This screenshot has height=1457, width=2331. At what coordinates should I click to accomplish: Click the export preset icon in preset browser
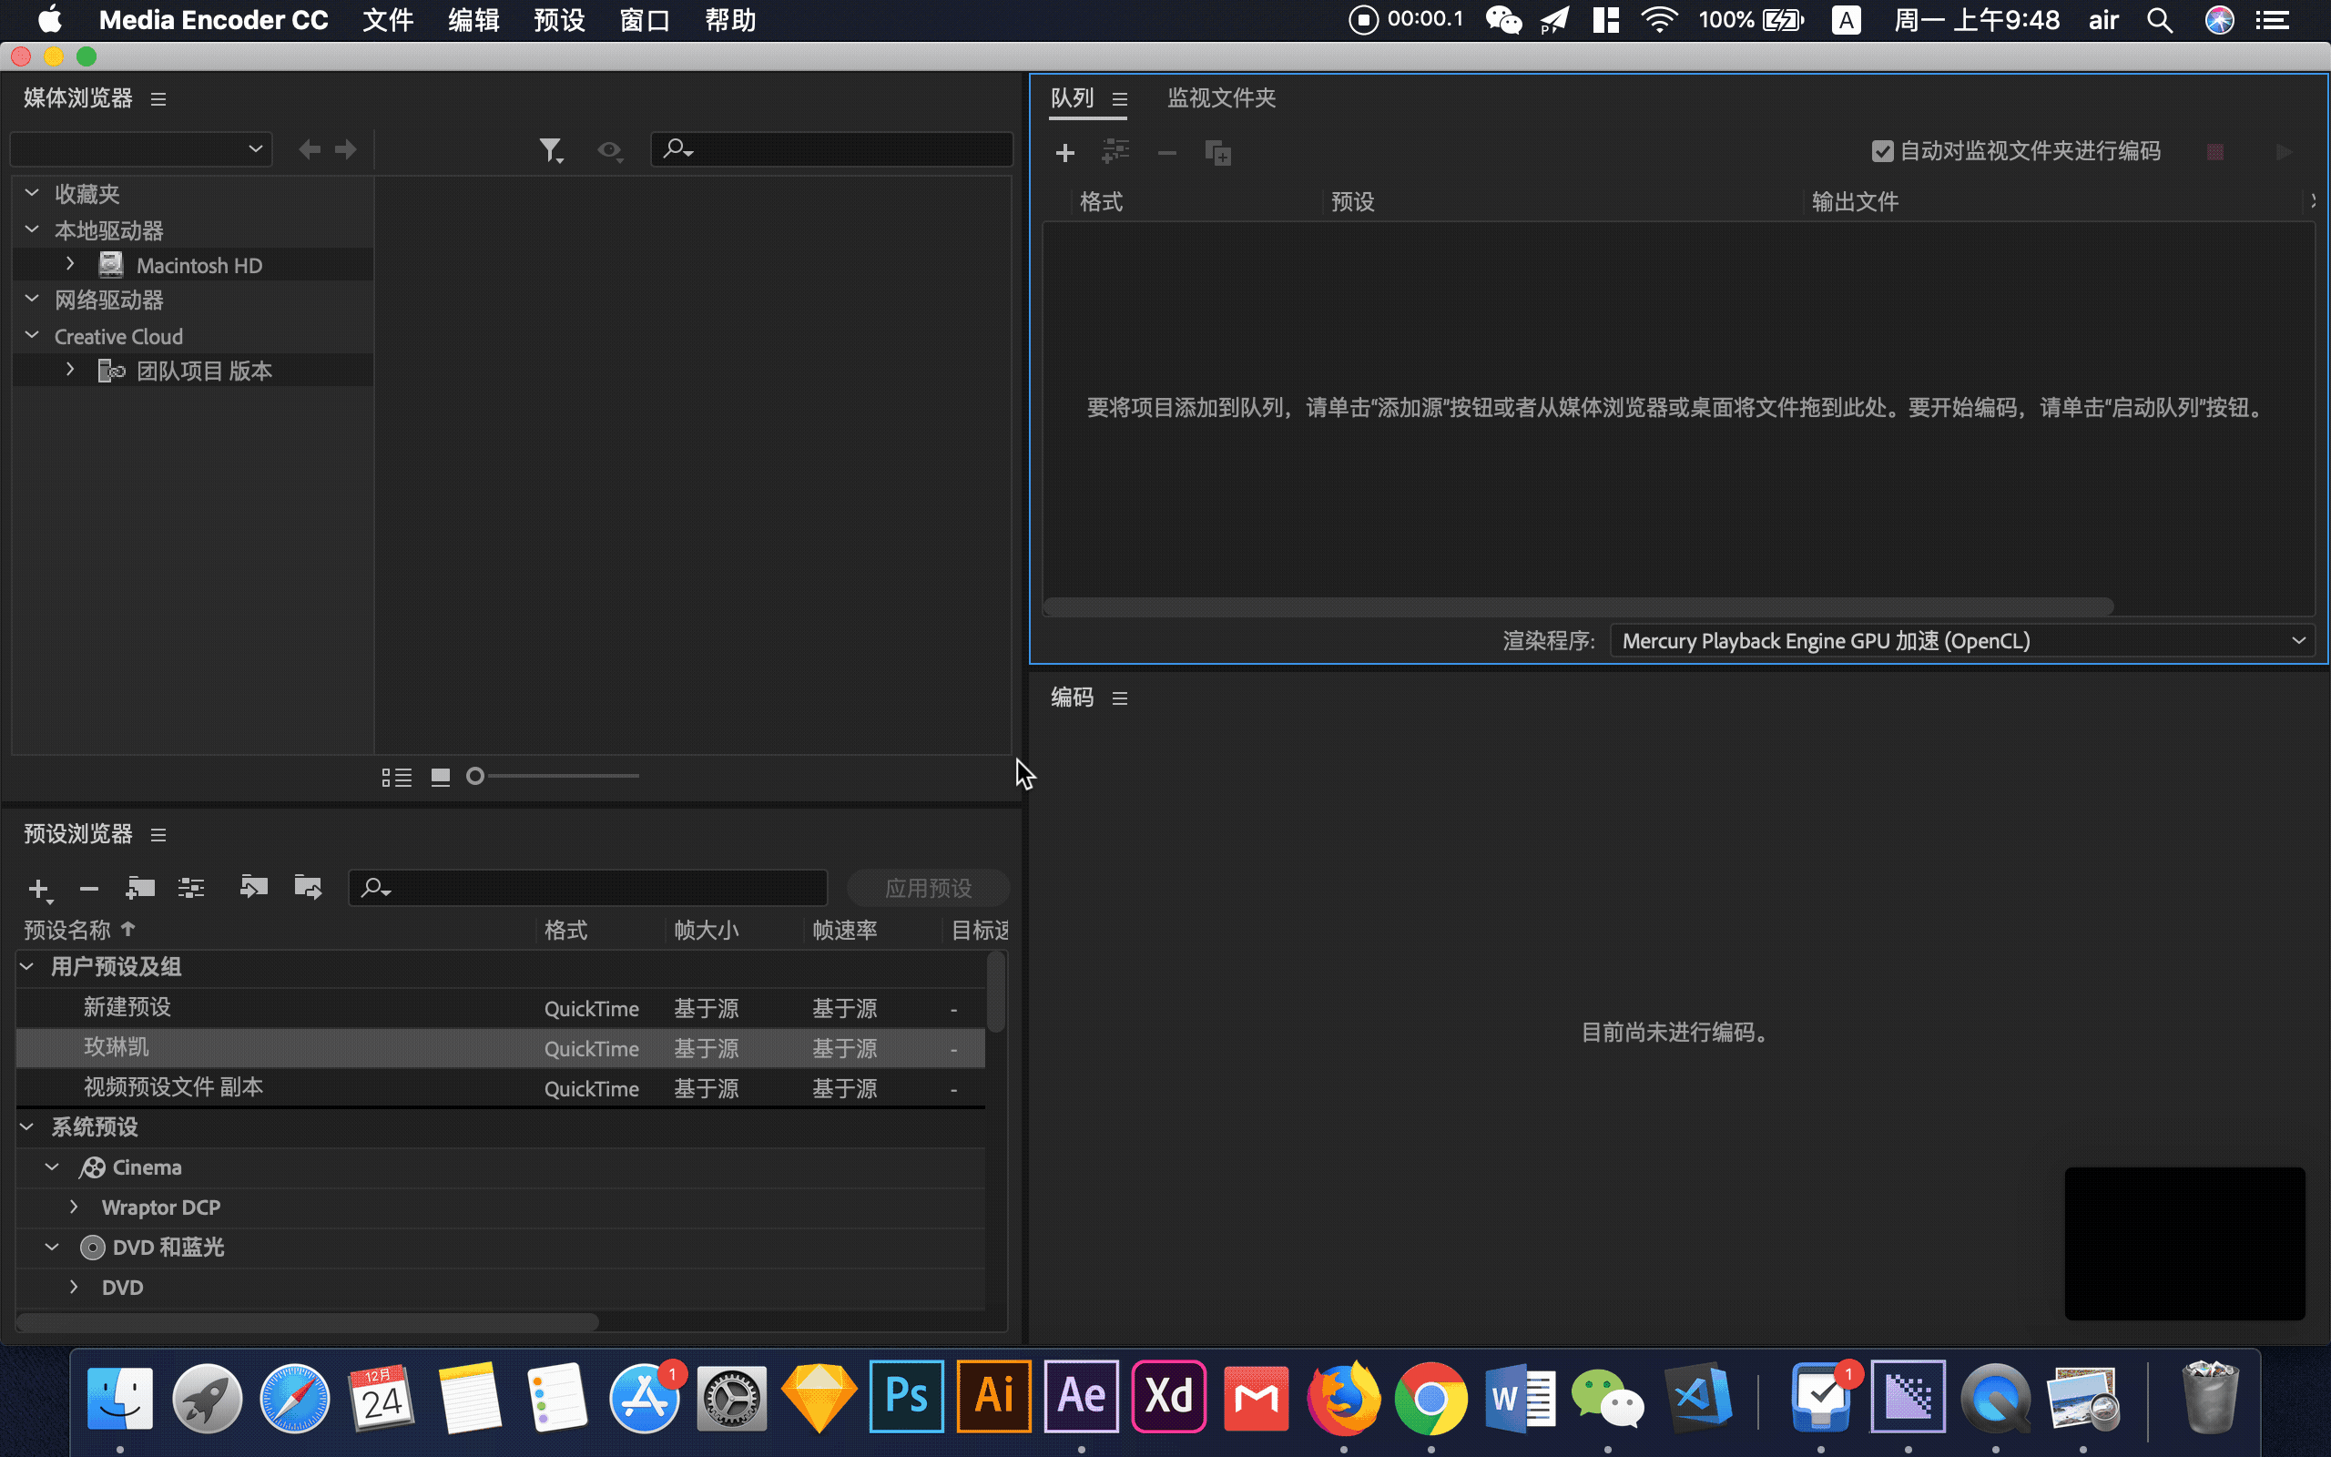[x=307, y=888]
